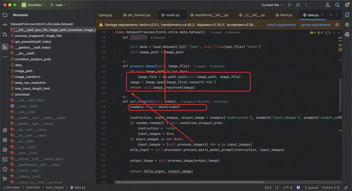The height and width of the screenshot is (191, 352).
Task: Open Search Everywhere magnifier
Action: (337, 5)
